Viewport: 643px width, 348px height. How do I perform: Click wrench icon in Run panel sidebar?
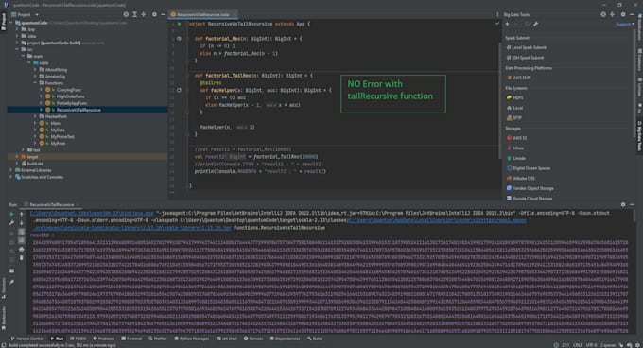[x=11, y=223]
